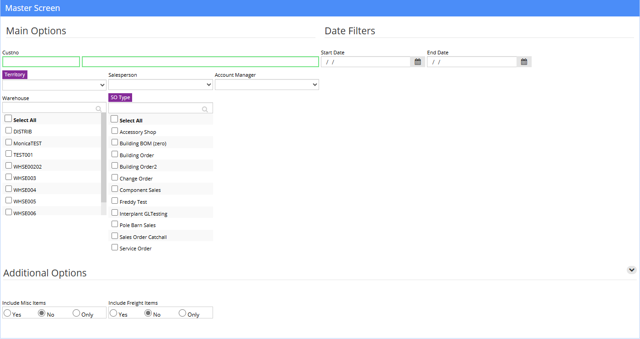Select Yes for Include Freight Items
Image resolution: width=640 pixels, height=339 pixels.
(x=113, y=313)
